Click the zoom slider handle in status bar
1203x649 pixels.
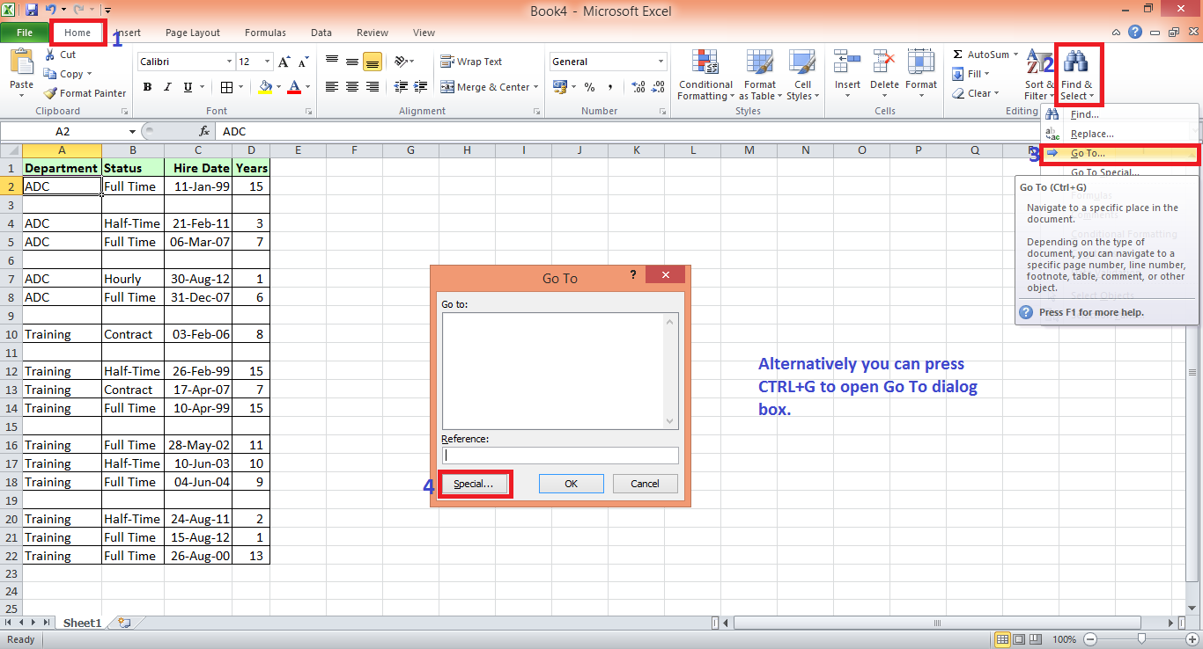point(1141,639)
